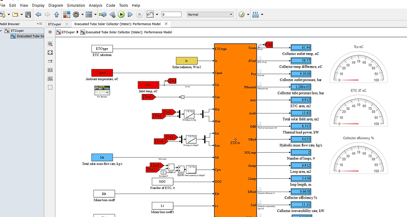Navigate back with blue left arrow
This screenshot has width=407, height=217.
pyautogui.click(x=38, y=15)
